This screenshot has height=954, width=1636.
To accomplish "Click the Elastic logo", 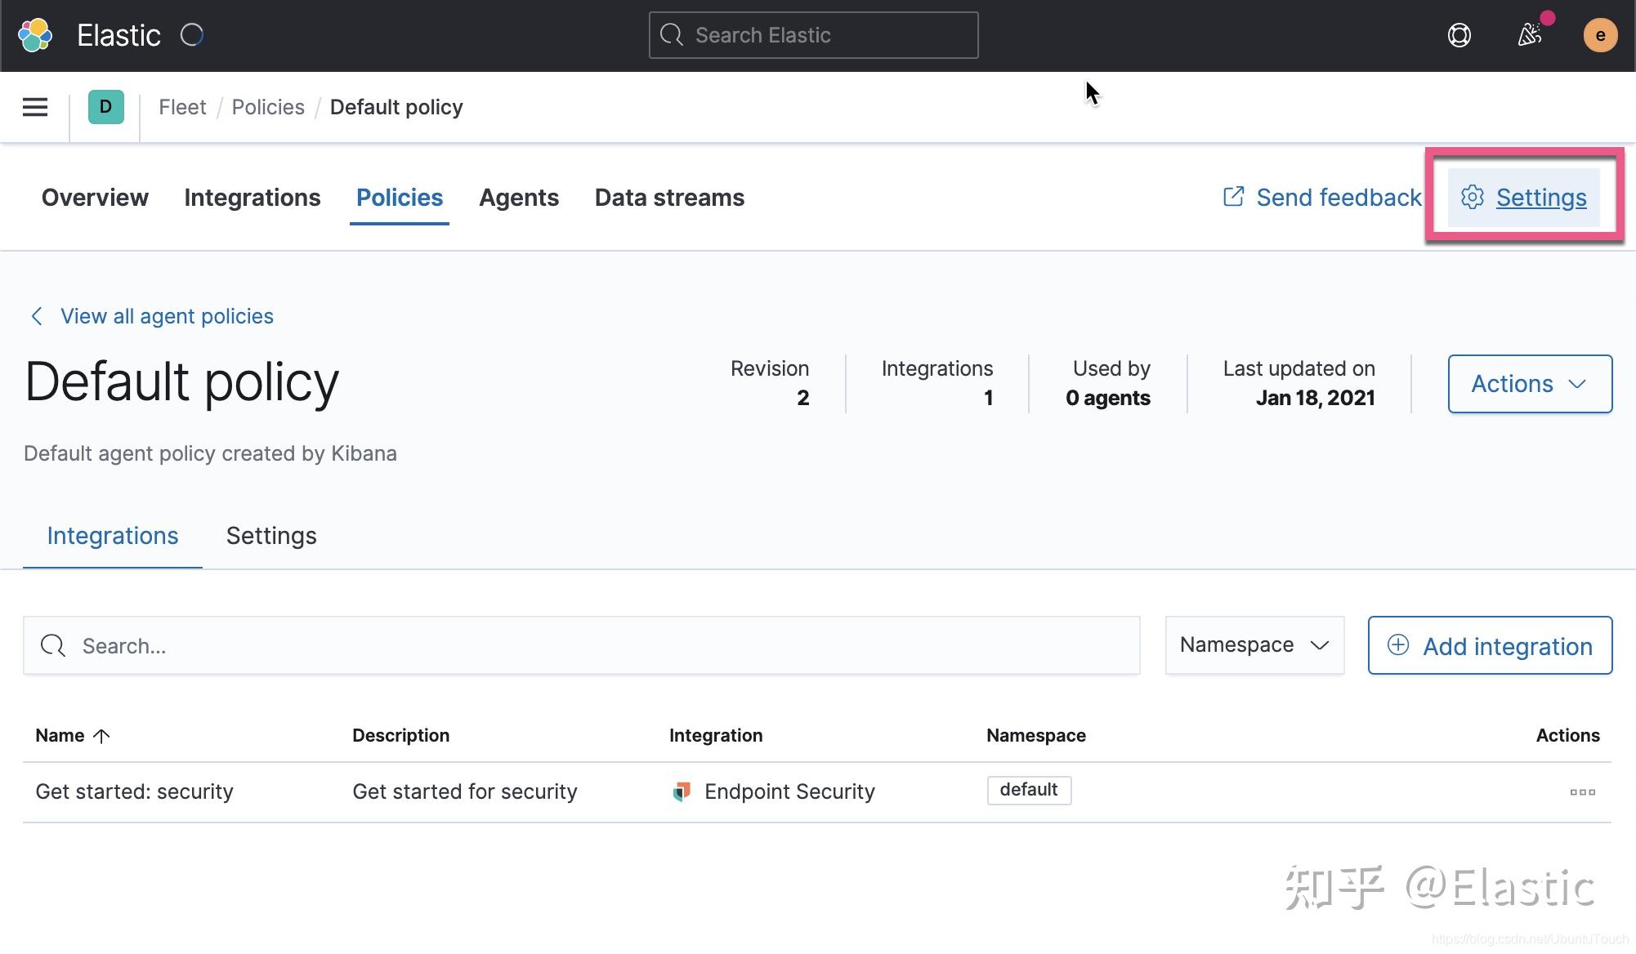I will click(x=34, y=34).
